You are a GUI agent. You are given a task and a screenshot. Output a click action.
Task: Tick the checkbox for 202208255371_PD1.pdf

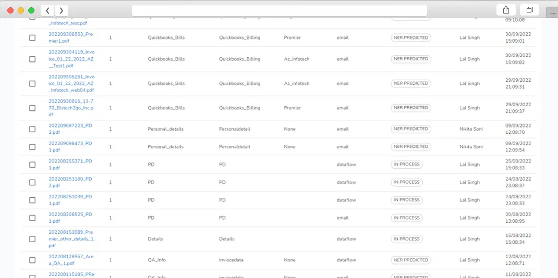(x=32, y=165)
